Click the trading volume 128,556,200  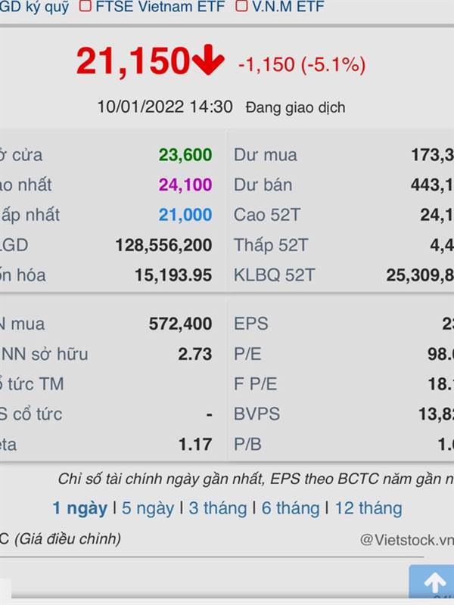(163, 245)
